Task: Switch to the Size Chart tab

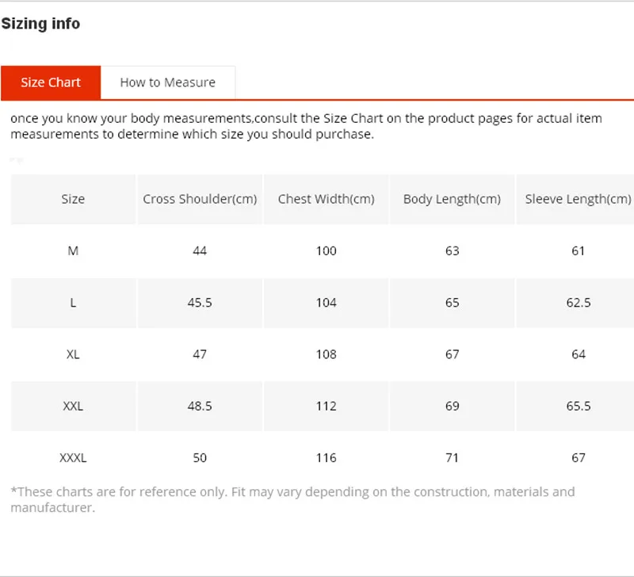Action: point(51,82)
